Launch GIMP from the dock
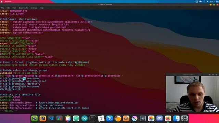The height and width of the screenshot is (123, 219). (126, 119)
